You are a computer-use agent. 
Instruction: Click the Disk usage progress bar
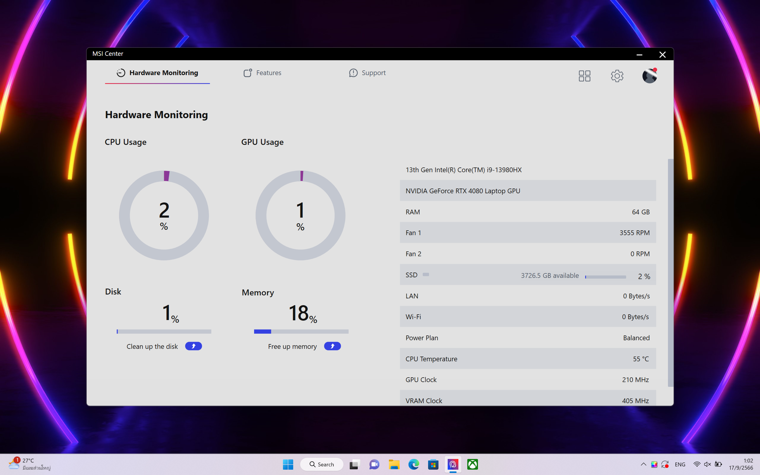[164, 331]
